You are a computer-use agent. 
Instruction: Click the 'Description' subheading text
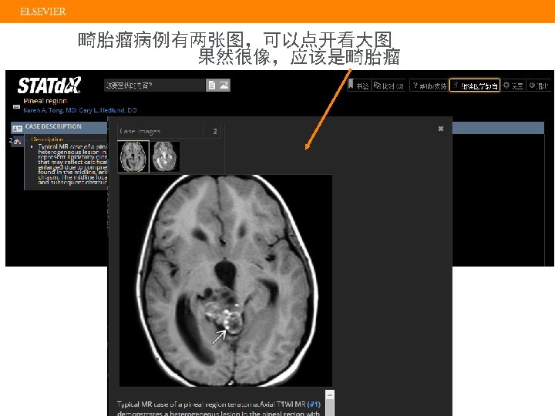[48, 139]
